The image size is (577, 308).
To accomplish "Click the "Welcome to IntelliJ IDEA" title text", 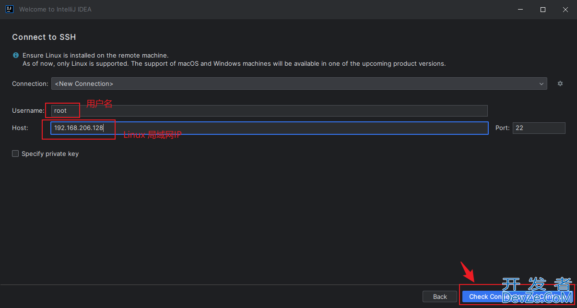I will [54, 10].
